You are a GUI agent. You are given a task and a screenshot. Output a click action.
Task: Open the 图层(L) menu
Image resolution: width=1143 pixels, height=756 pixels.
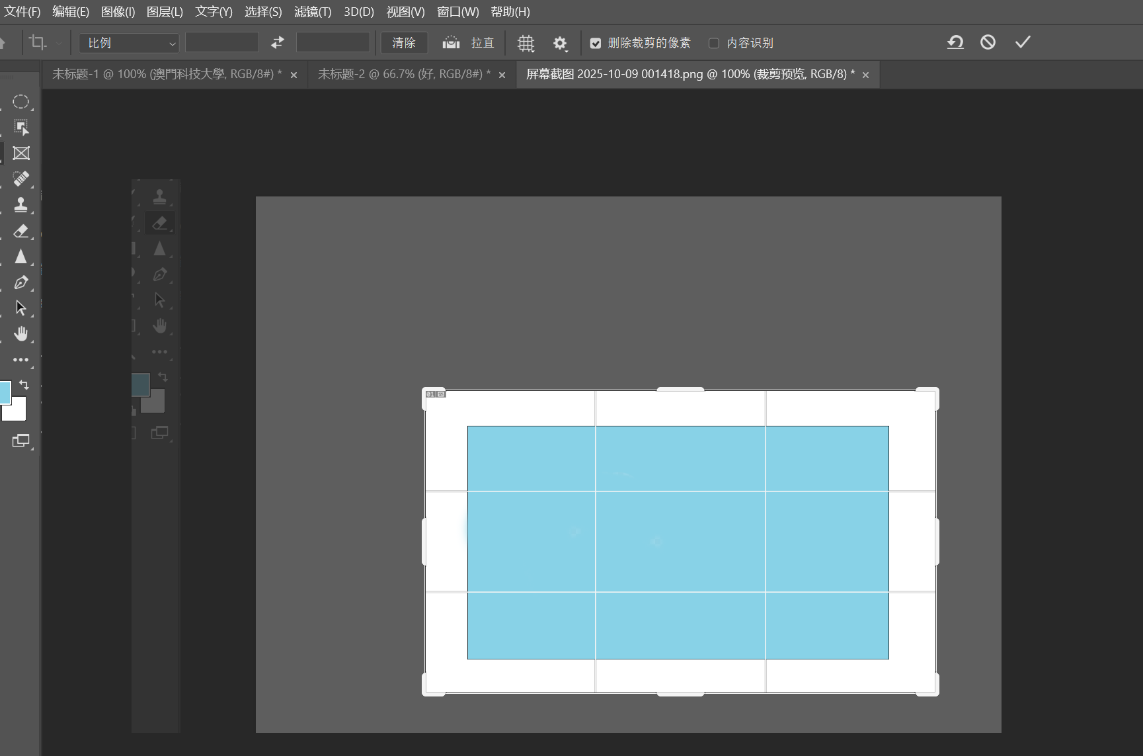165,12
